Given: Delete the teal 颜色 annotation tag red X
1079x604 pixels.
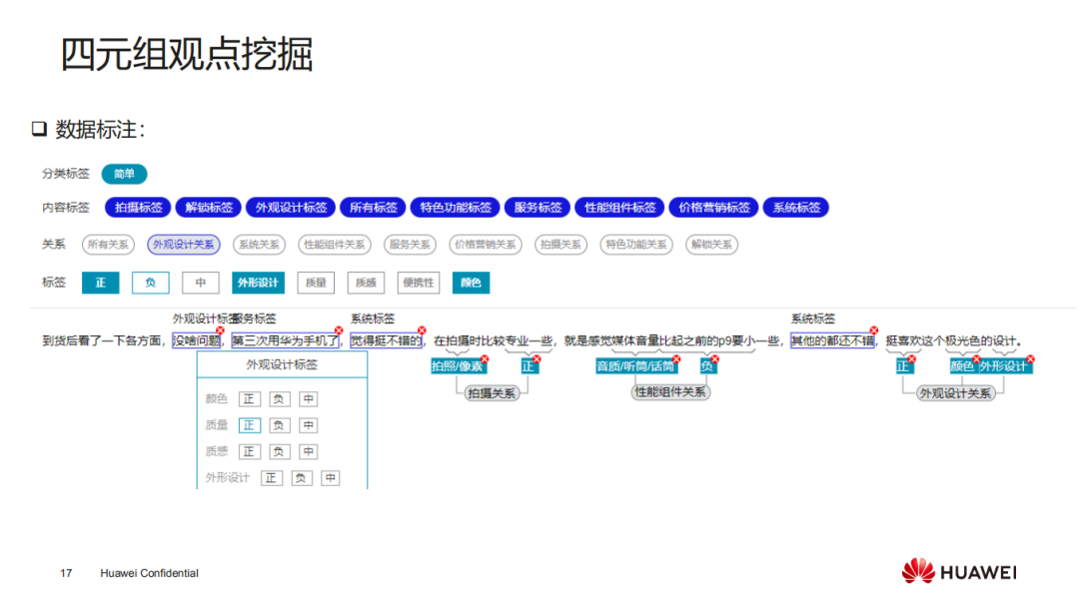Looking at the screenshot, I should (976, 359).
